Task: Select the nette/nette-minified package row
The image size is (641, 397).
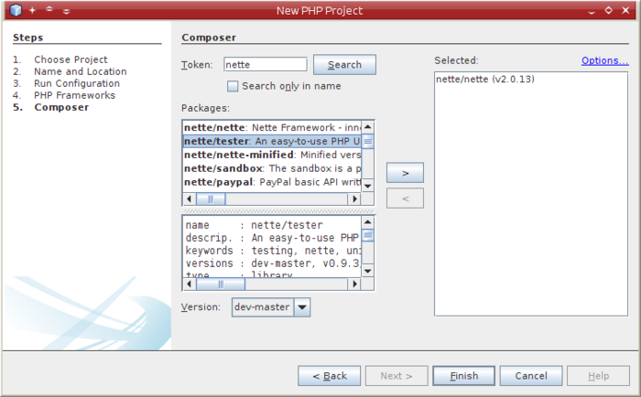Action: (272, 155)
